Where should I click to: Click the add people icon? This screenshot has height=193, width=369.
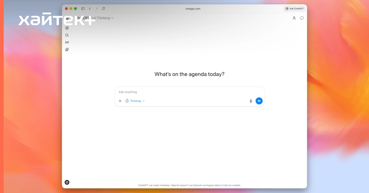(294, 18)
